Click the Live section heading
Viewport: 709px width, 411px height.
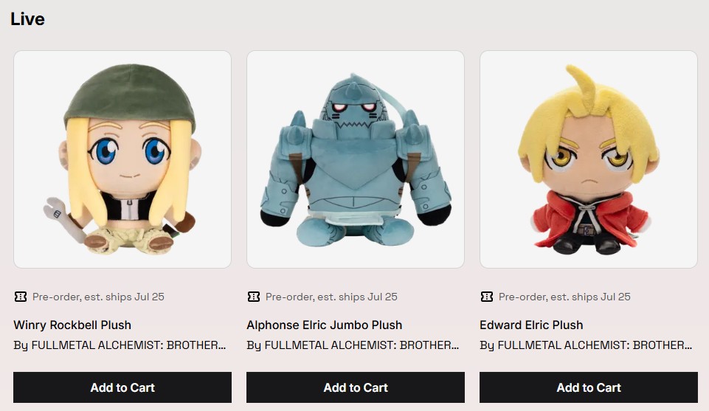point(27,19)
